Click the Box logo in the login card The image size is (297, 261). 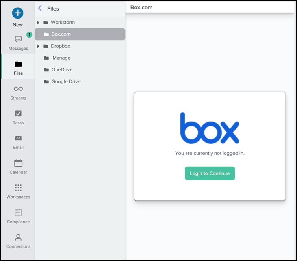210,128
